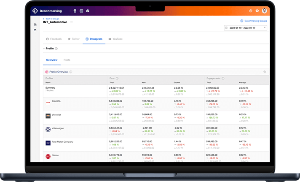Image resolution: width=300 pixels, height=182 pixels.
Task: Open the three-dot menu beside INT_Automotive
Action: 71,22
